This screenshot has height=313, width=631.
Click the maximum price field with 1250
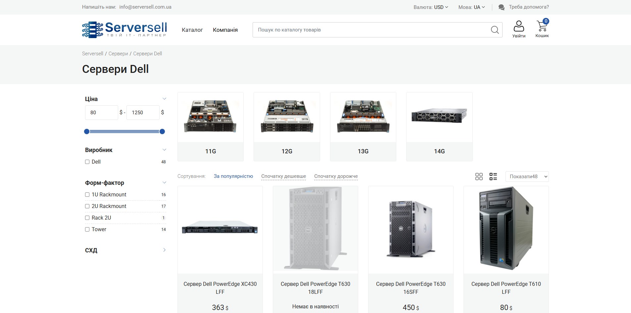coord(143,113)
